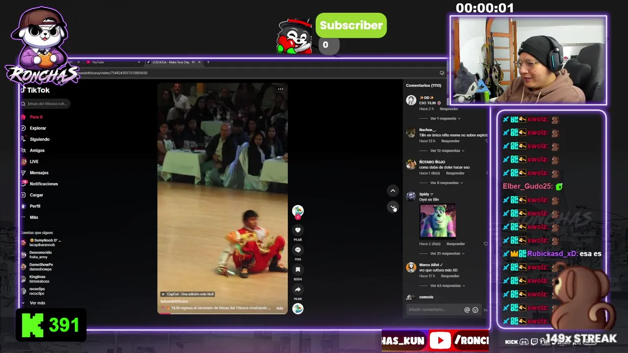Expand Ver más under followed accounts
This screenshot has width=628, height=353.
point(33,303)
